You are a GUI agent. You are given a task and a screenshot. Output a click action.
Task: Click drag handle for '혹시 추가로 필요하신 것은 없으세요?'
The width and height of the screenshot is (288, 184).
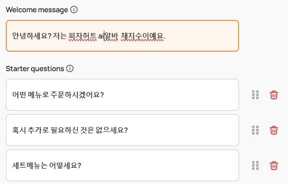[x=255, y=130]
